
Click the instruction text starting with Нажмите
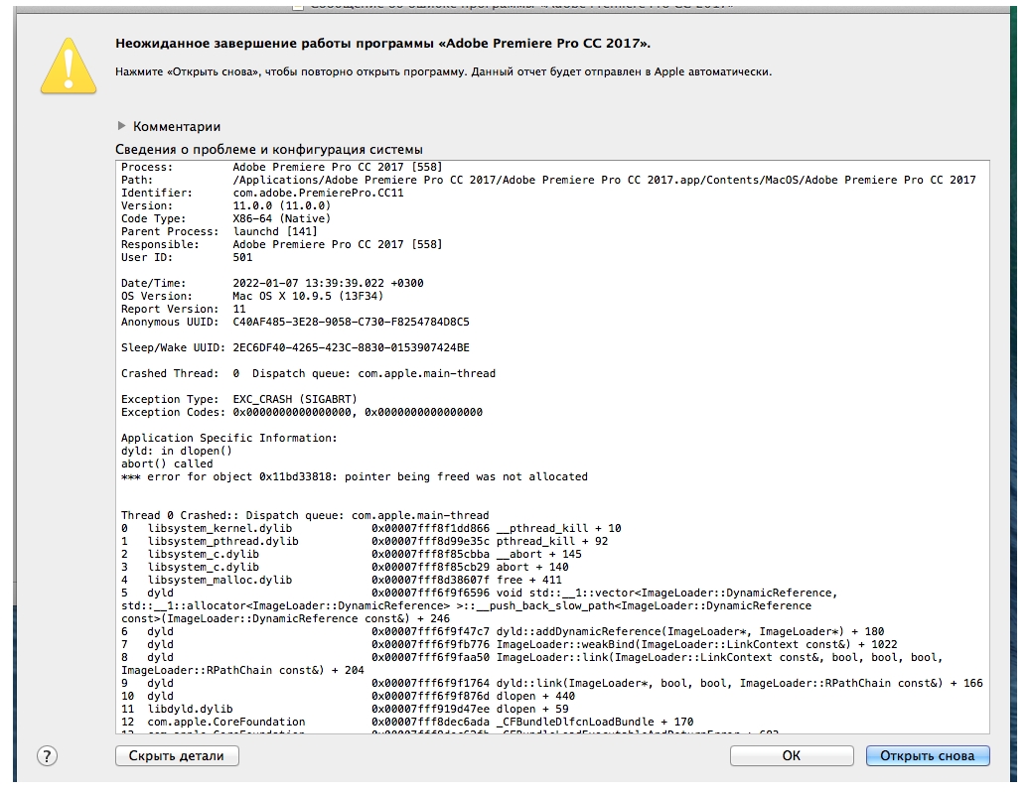pos(444,71)
